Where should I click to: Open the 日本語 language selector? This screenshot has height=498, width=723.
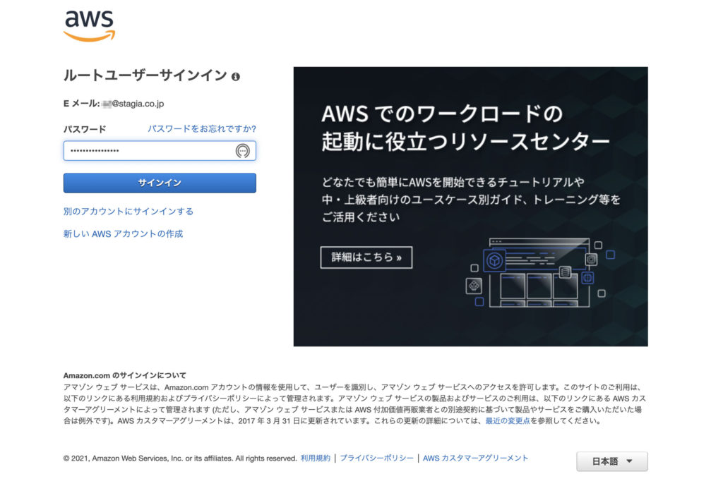[612, 461]
